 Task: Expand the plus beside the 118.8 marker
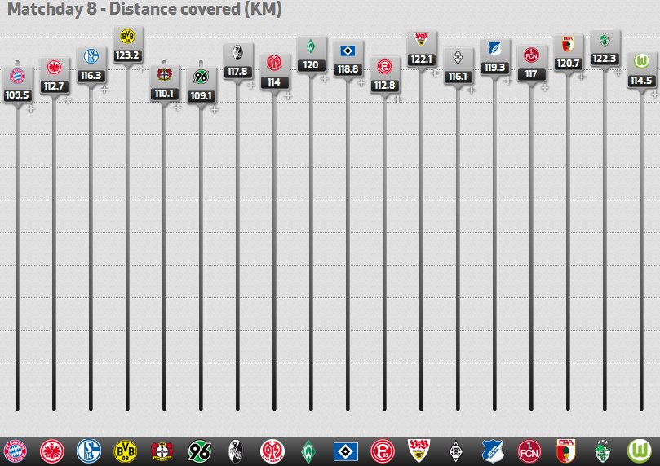(x=361, y=83)
